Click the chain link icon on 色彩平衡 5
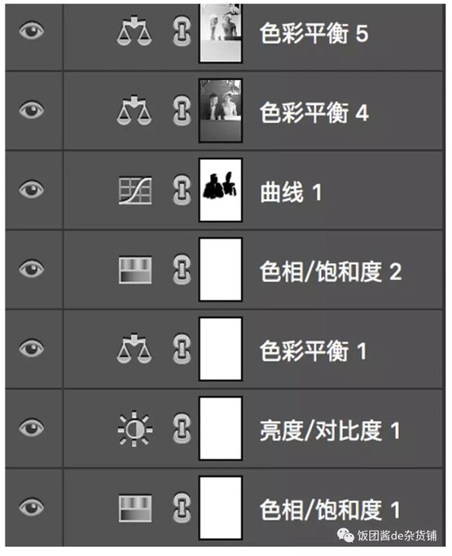452x556 pixels. coord(182,32)
